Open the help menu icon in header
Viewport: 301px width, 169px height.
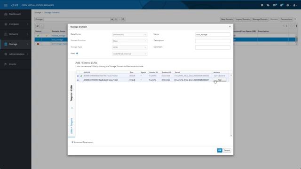[288, 5]
